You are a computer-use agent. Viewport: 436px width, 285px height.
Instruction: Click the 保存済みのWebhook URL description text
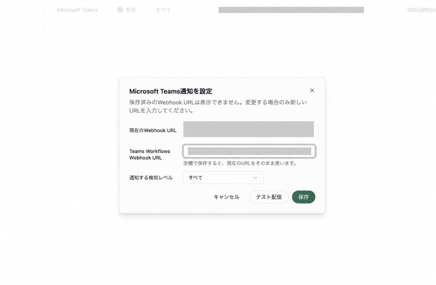[218, 106]
